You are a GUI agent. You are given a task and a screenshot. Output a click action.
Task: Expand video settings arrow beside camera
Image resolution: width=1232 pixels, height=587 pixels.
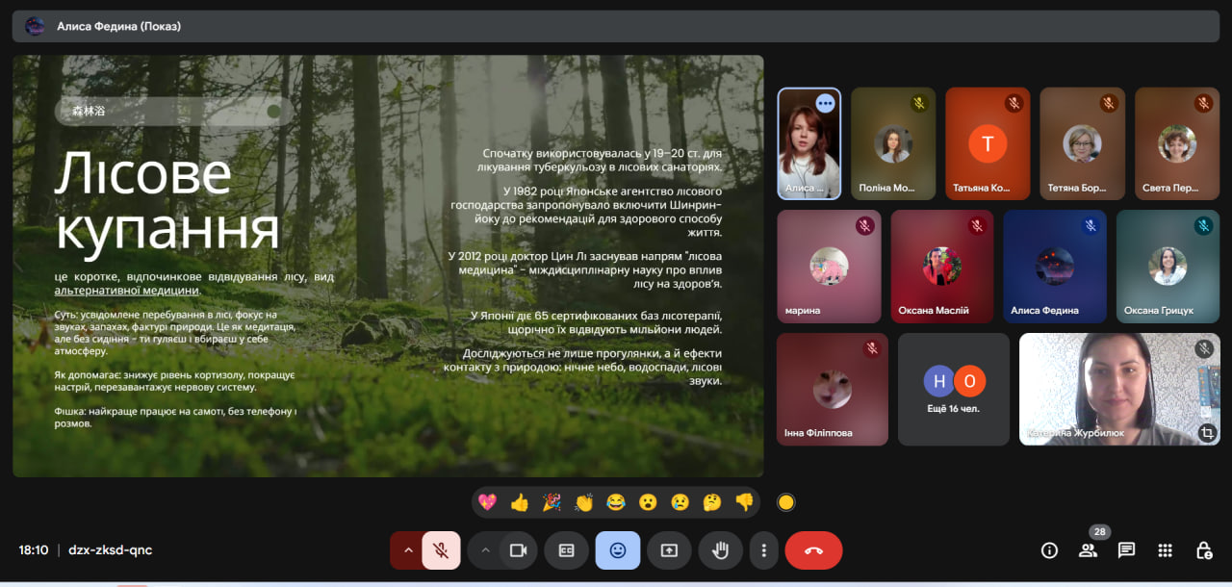point(485,550)
